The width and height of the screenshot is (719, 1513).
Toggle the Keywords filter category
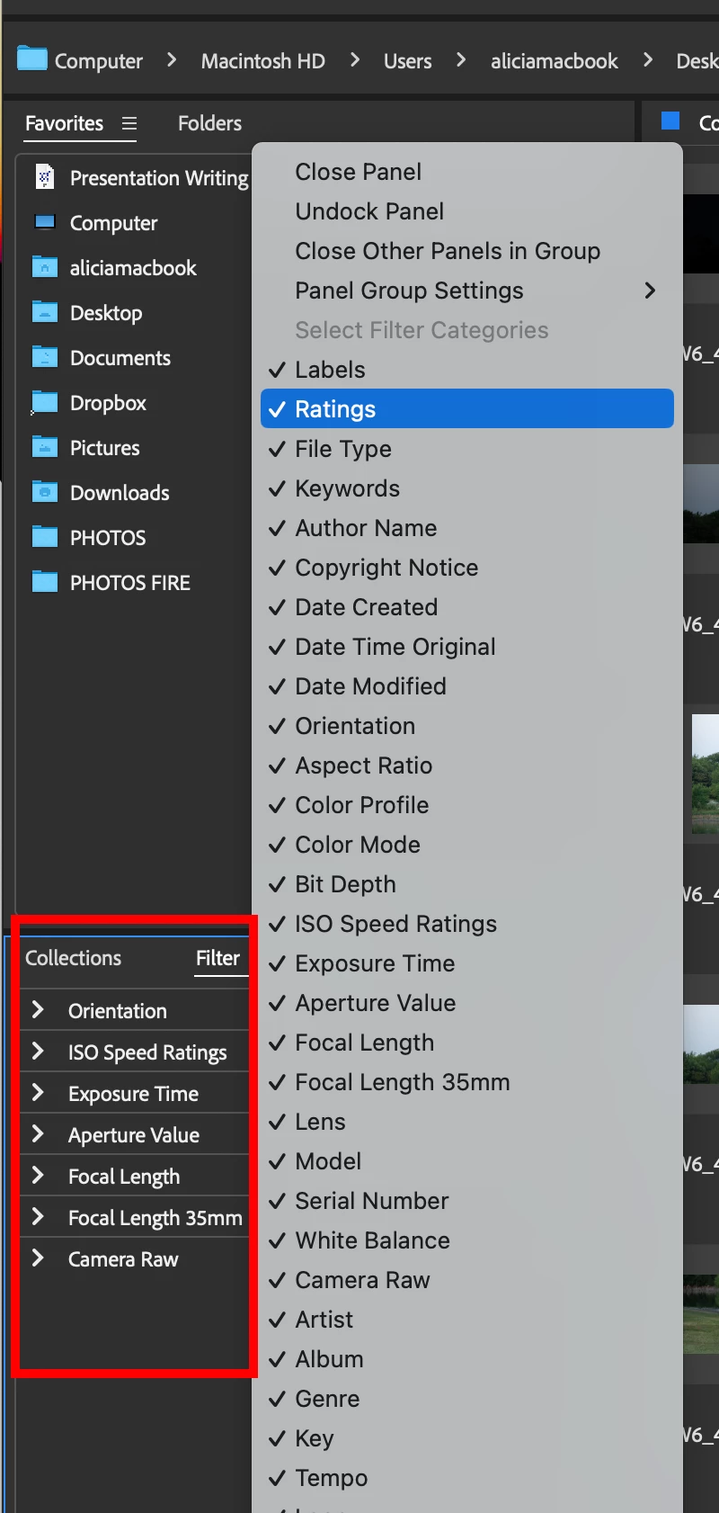[x=466, y=488]
